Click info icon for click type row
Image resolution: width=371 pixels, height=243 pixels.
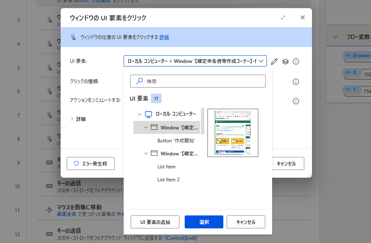click(296, 82)
